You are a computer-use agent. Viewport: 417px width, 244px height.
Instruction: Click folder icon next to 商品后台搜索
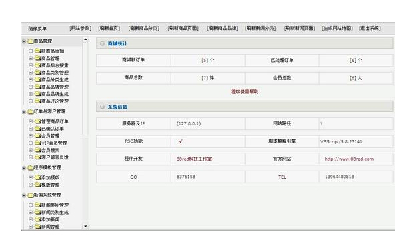pos(37,65)
